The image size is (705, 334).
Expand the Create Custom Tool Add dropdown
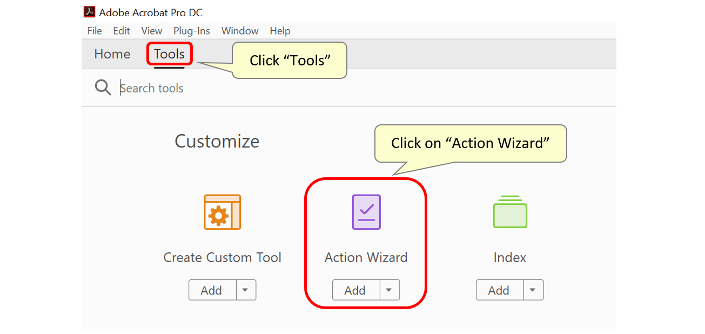point(246,290)
